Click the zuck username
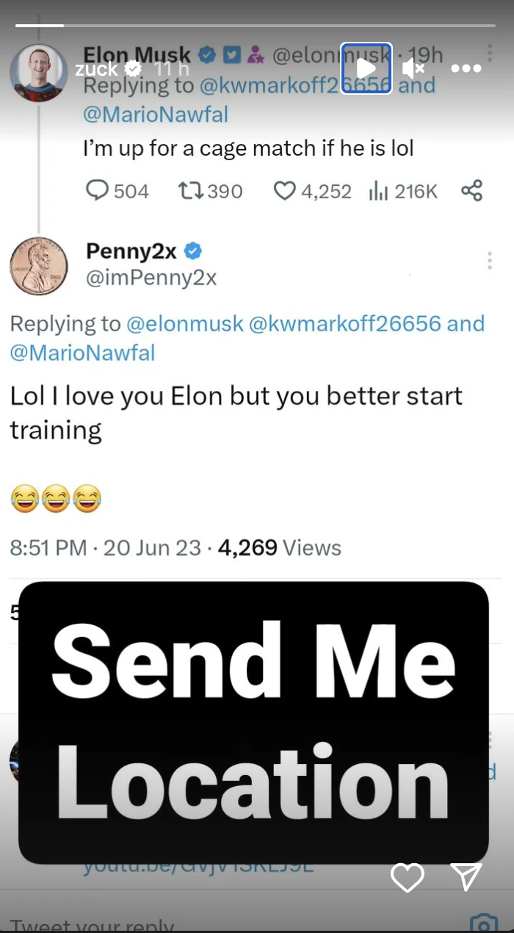 coord(96,69)
